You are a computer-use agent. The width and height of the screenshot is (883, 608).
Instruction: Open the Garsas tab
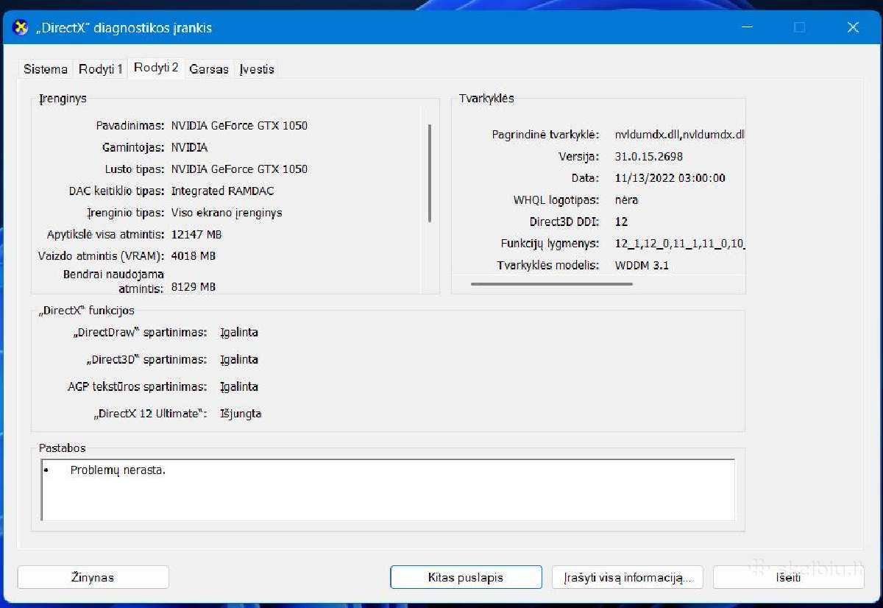pos(209,69)
